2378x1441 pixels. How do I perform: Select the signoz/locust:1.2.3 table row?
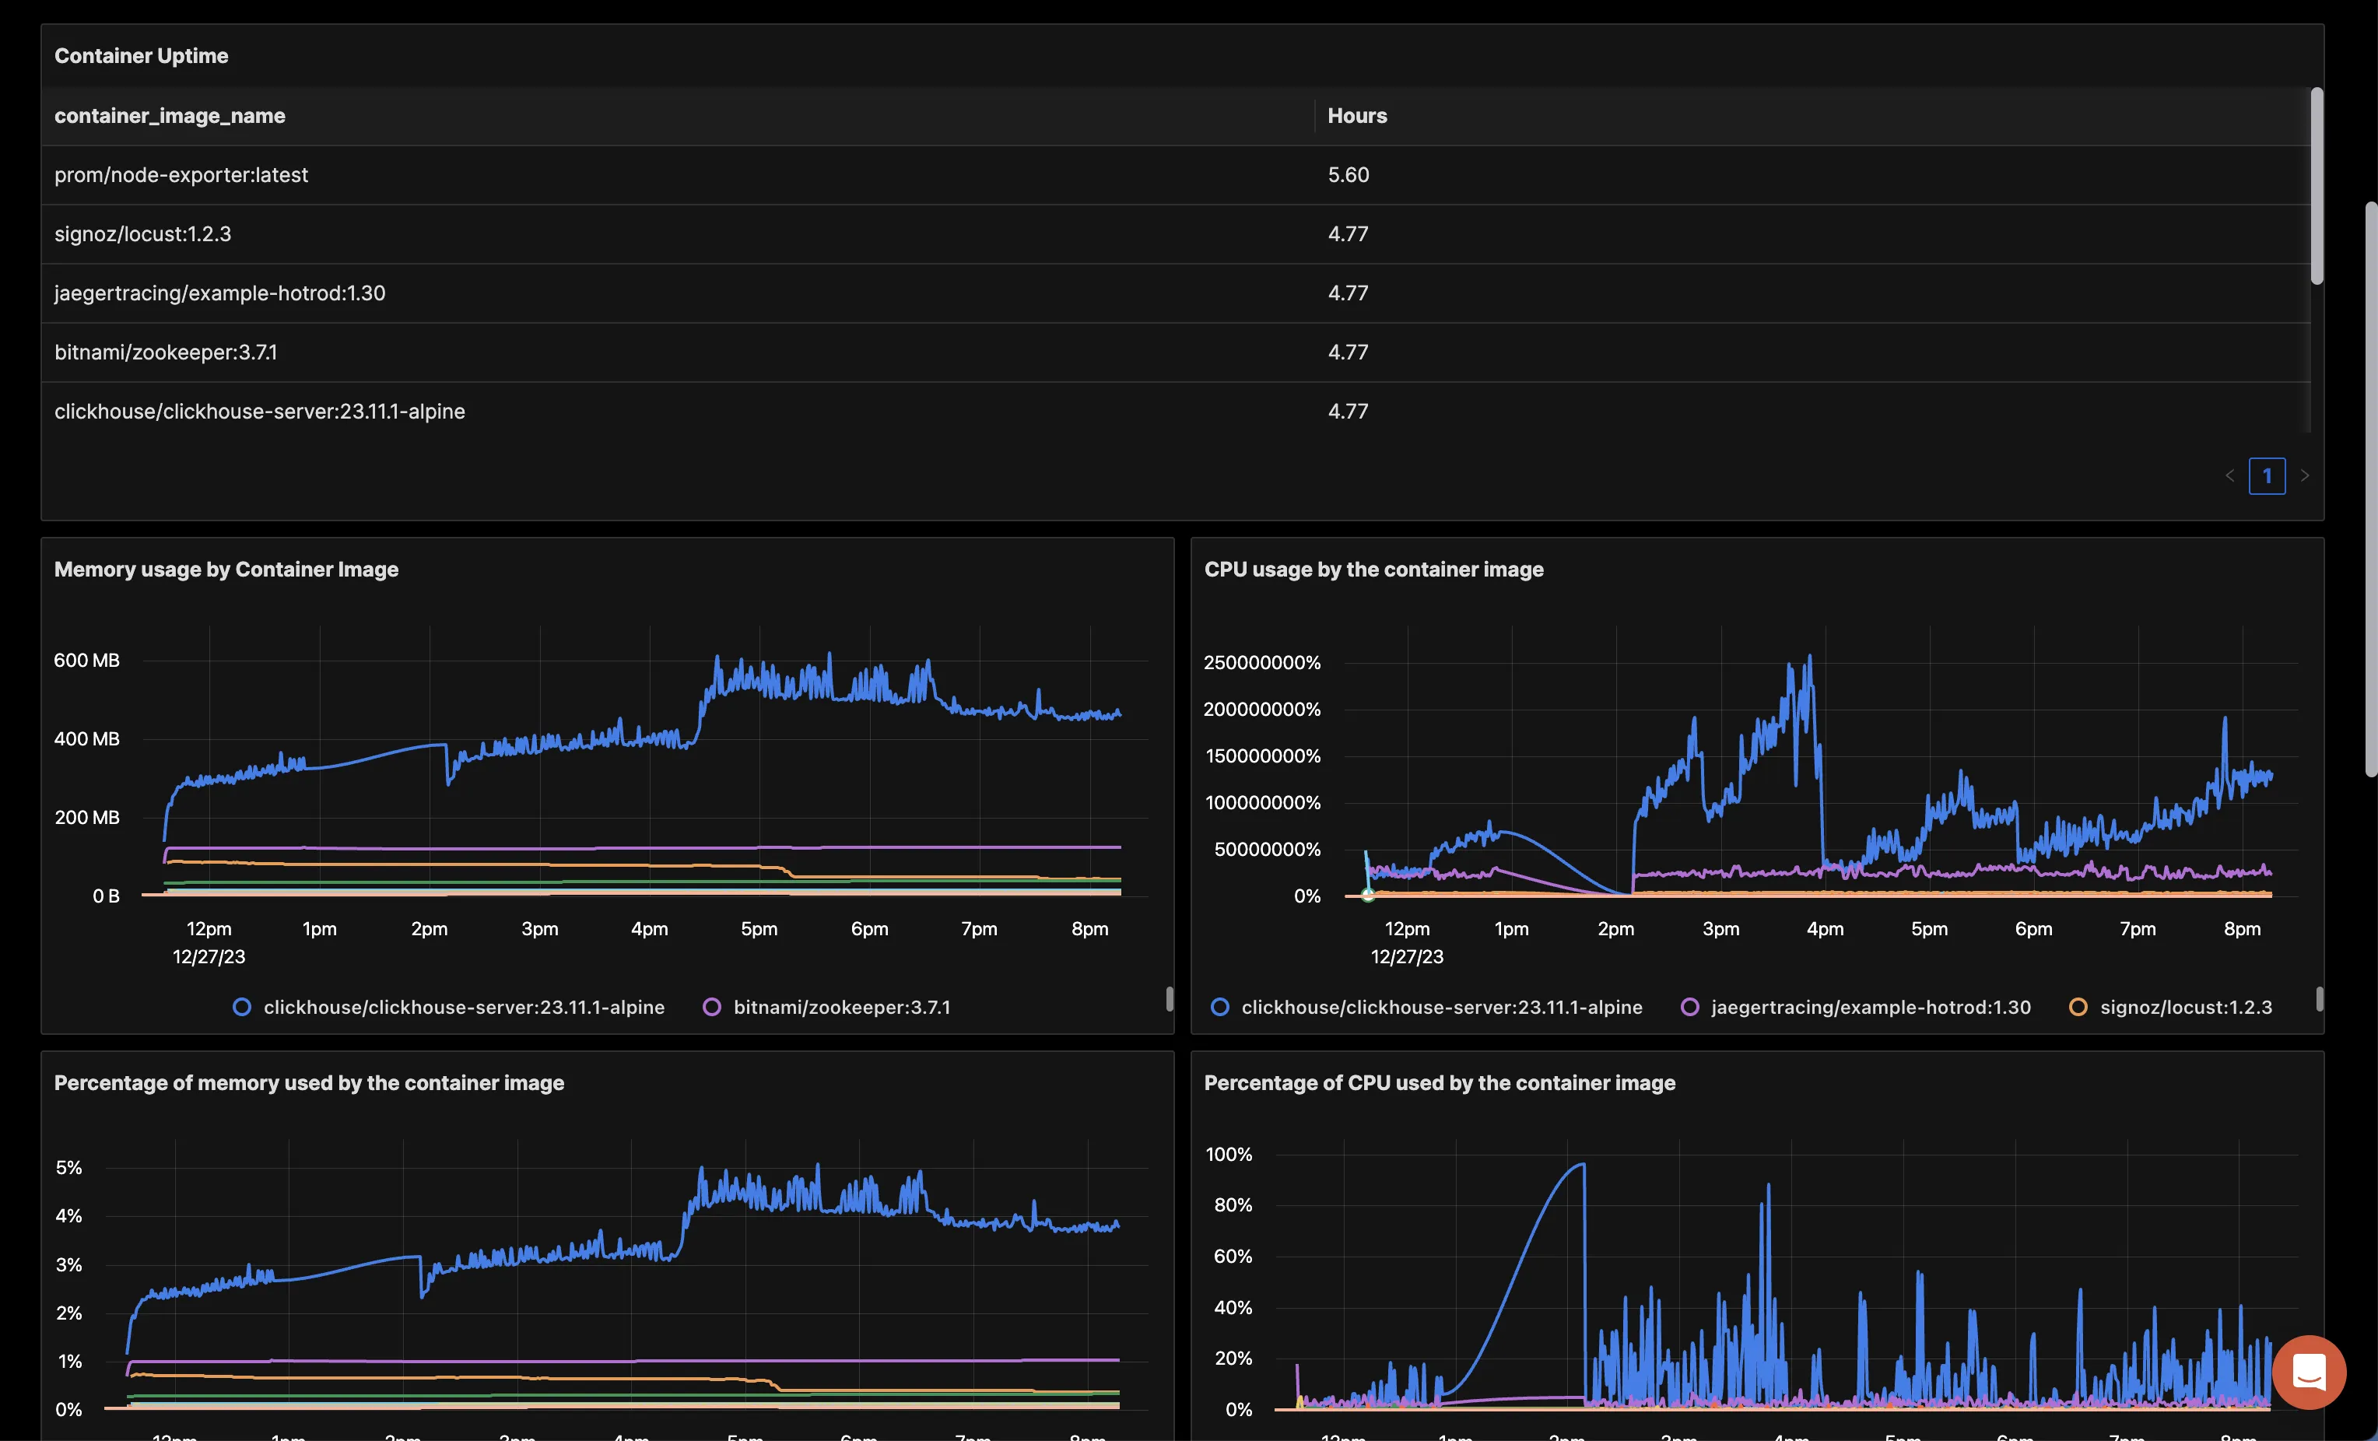tap(1176, 233)
